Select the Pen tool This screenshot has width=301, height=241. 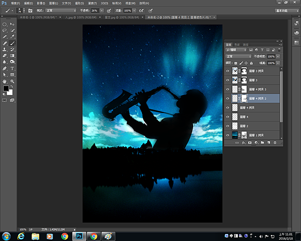[x=5, y=68]
